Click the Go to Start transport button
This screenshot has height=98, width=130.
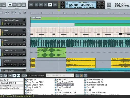pos(36,5)
